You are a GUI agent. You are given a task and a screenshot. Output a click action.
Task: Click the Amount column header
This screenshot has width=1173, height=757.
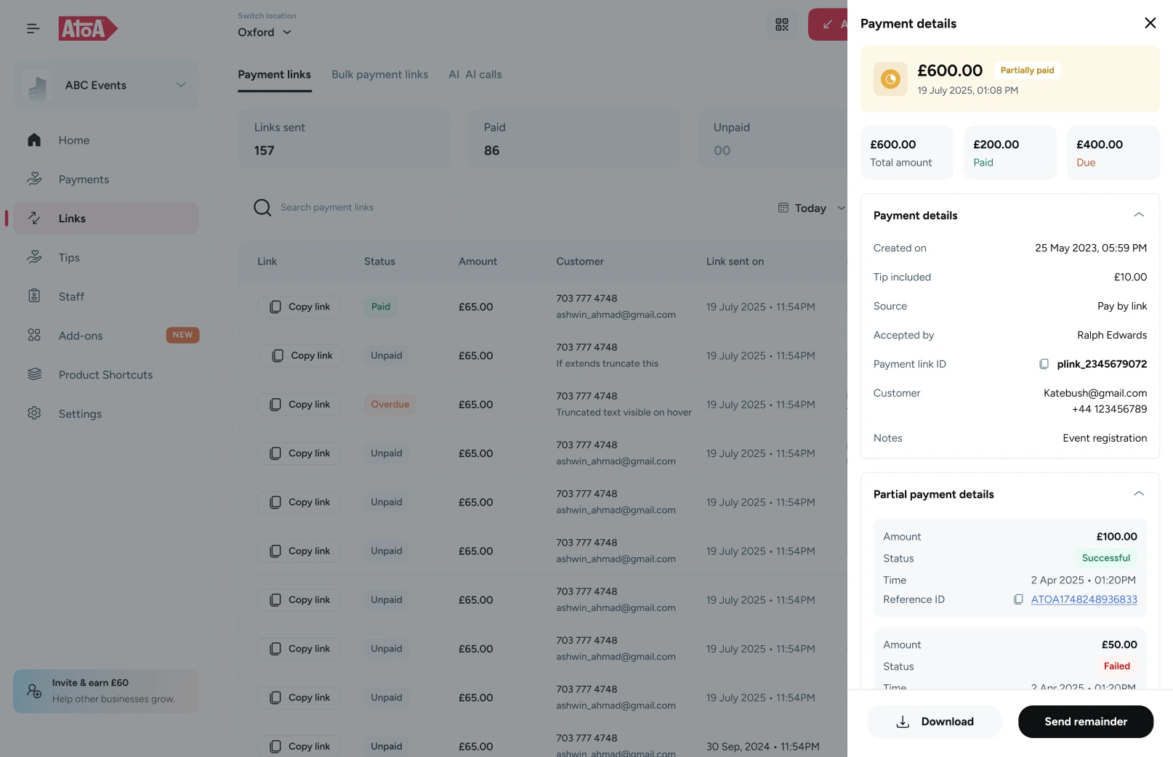click(x=477, y=262)
